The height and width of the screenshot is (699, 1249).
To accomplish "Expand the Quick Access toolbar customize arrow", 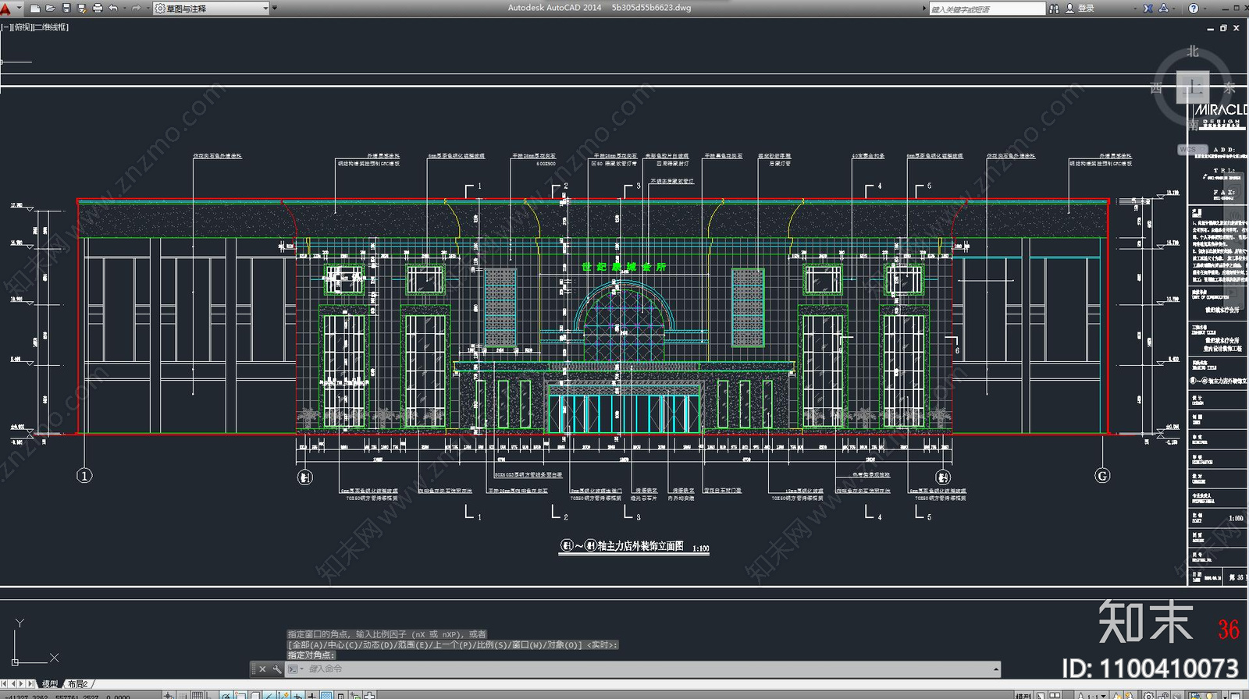I will click(x=275, y=8).
